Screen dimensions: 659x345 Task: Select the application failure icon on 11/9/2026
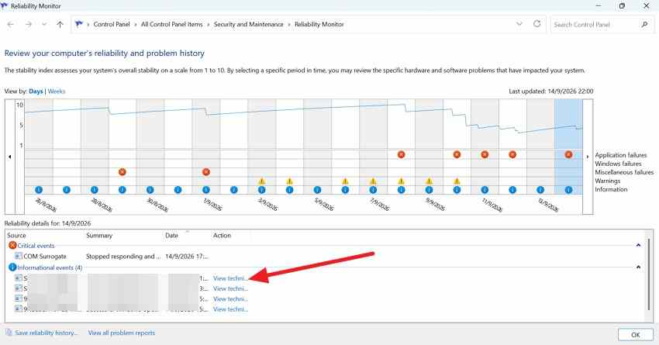(x=485, y=154)
